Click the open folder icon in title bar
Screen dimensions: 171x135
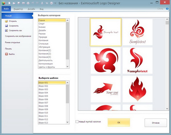14,3
